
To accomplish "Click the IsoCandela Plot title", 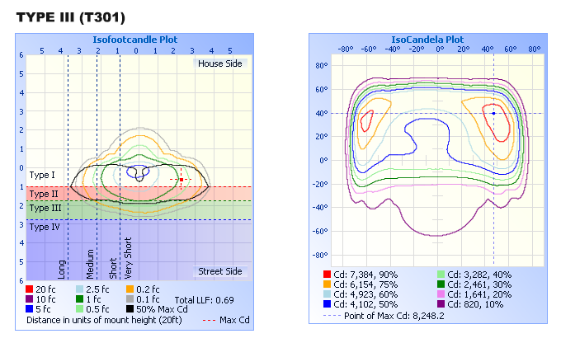I will (x=427, y=40).
